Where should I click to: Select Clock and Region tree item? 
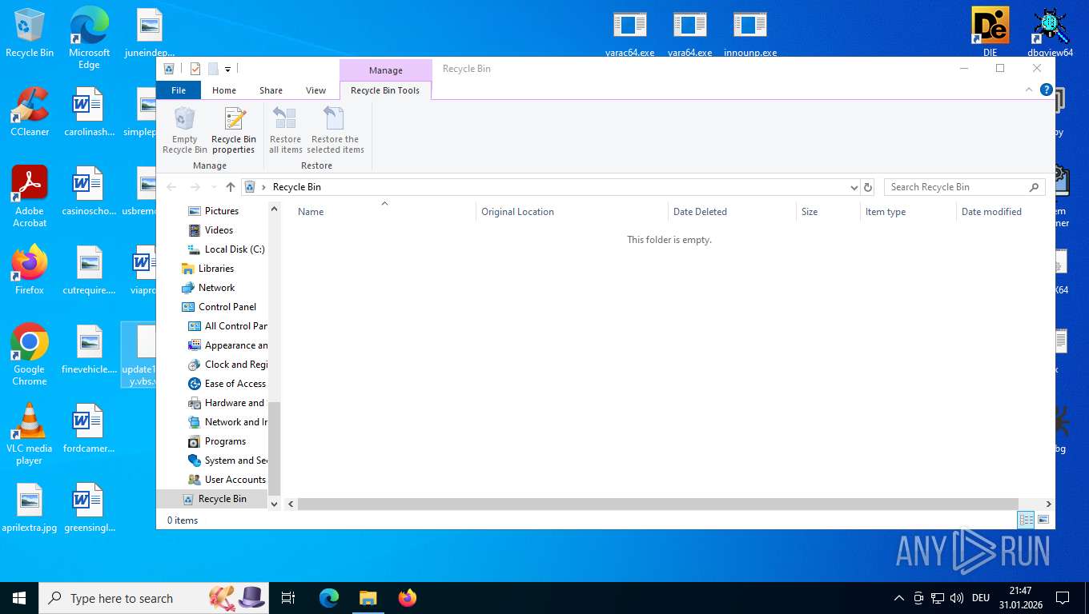point(227,365)
